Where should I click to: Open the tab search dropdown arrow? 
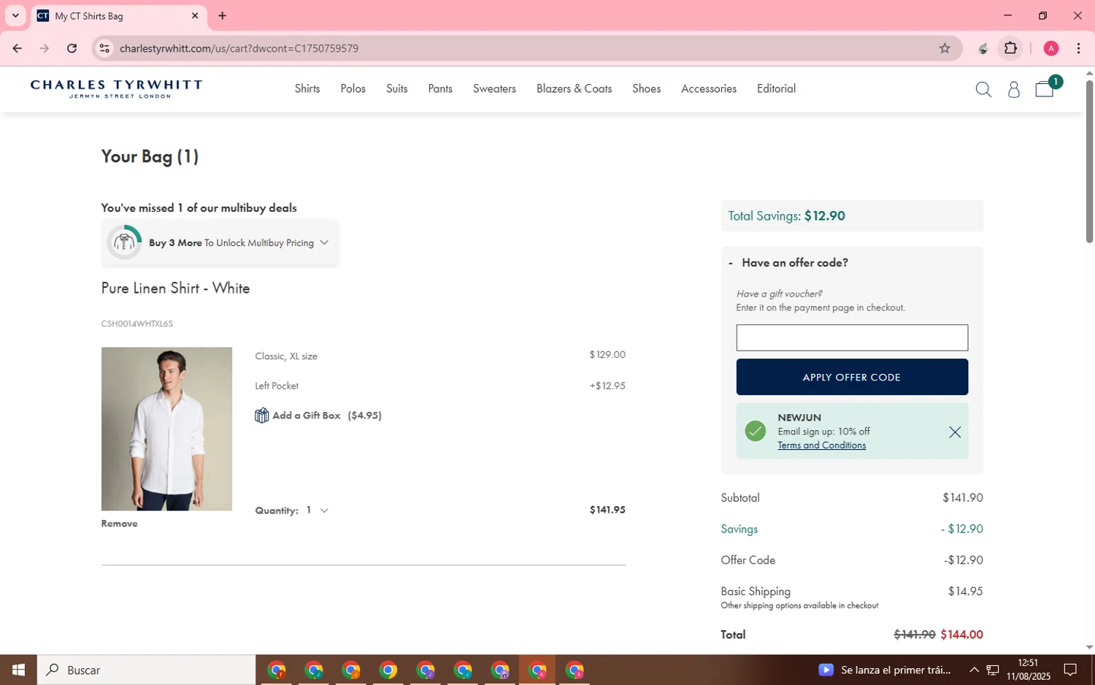(x=15, y=15)
